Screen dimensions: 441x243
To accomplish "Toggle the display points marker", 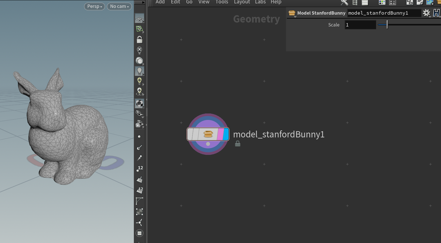I will click(139, 136).
